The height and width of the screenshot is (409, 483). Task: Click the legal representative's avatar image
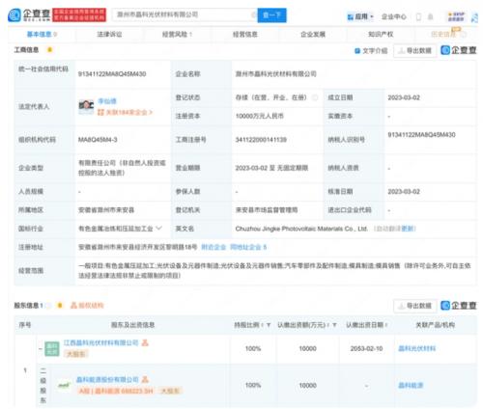[86, 106]
